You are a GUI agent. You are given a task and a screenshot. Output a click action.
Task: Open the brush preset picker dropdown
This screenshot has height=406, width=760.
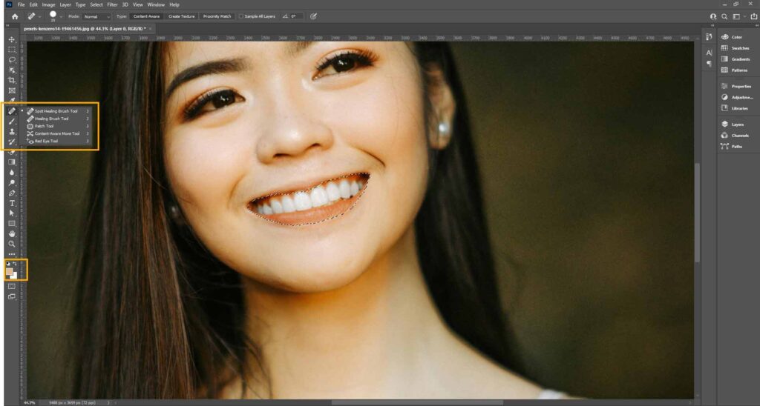pyautogui.click(x=61, y=17)
